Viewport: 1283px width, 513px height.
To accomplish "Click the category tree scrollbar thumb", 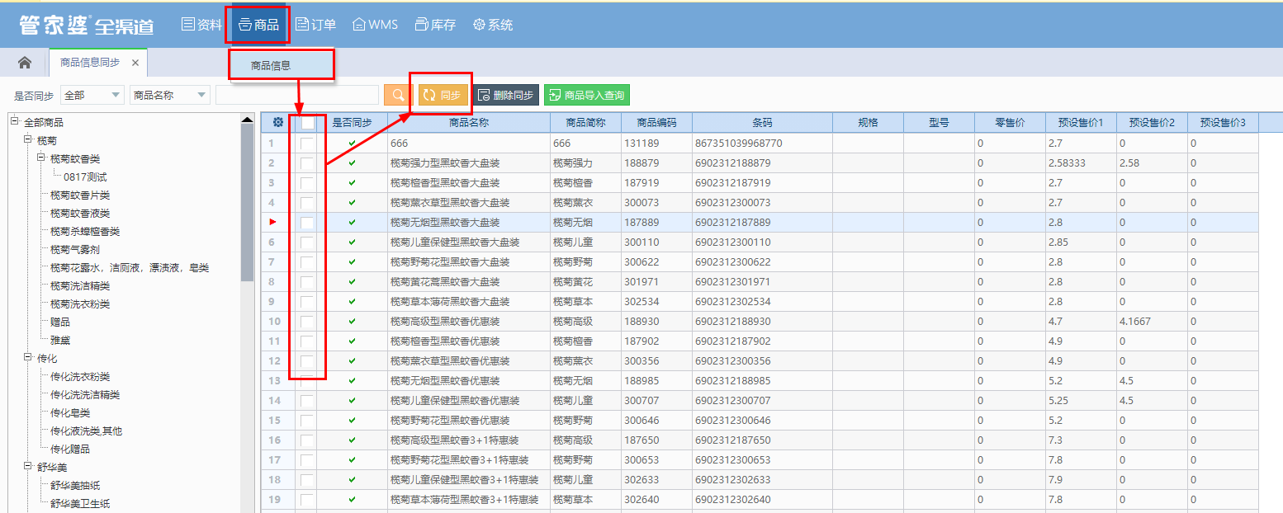I will tap(247, 204).
